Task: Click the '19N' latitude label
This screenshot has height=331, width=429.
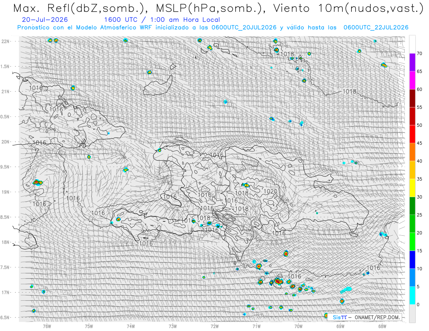Action: (x=5, y=192)
